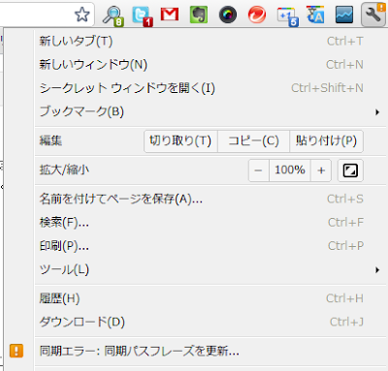
Task: Click the red swirl extension icon
Action: point(257,15)
